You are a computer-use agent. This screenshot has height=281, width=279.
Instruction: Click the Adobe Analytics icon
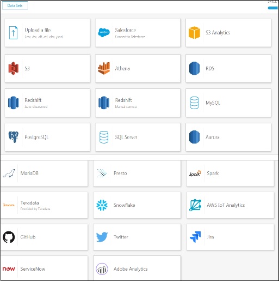click(x=102, y=269)
